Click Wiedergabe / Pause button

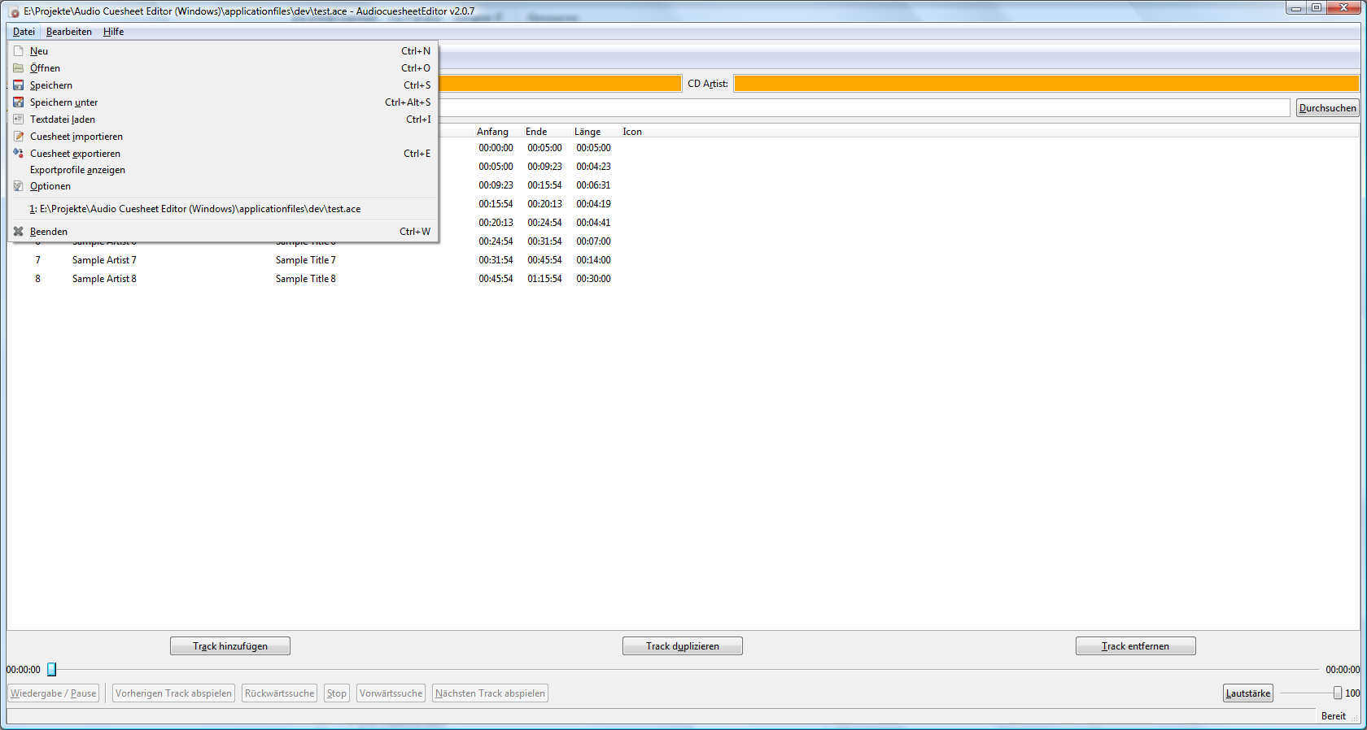54,693
